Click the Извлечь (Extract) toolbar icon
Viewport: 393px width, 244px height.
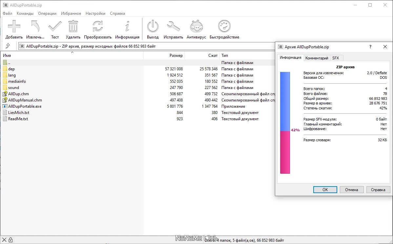[35, 27]
